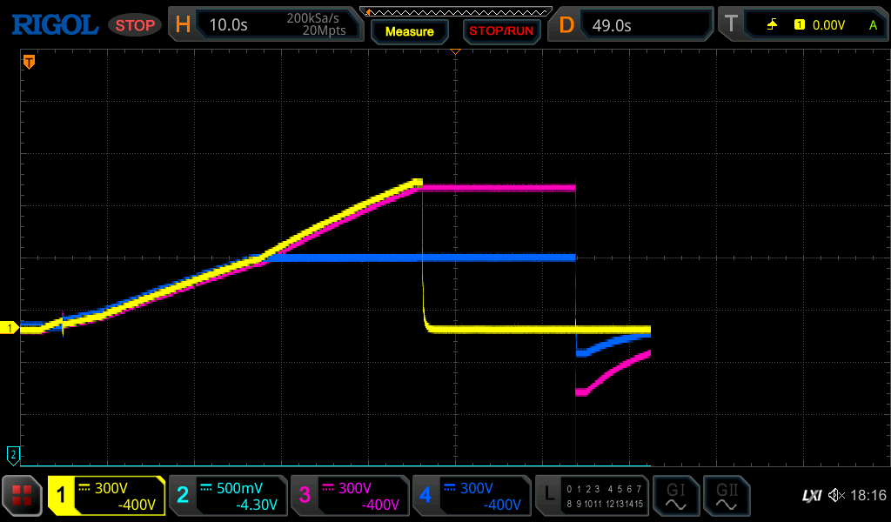891x522 pixels.
Task: Toggle channel 3 magenta 300V label
Action: (x=349, y=496)
